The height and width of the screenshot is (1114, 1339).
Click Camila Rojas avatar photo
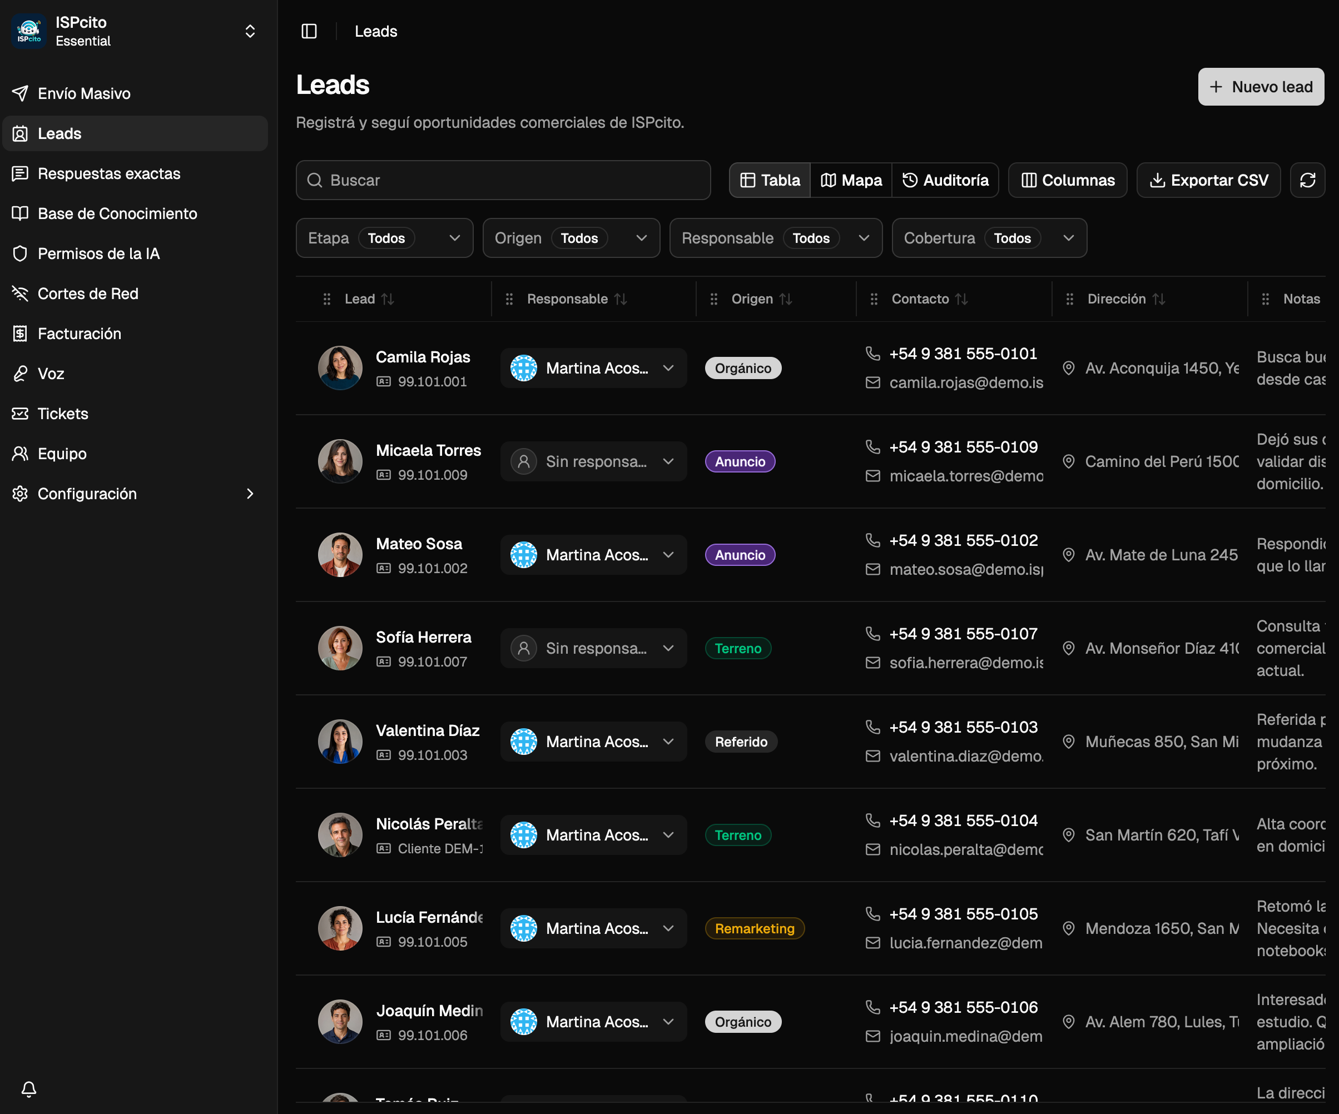click(x=340, y=369)
